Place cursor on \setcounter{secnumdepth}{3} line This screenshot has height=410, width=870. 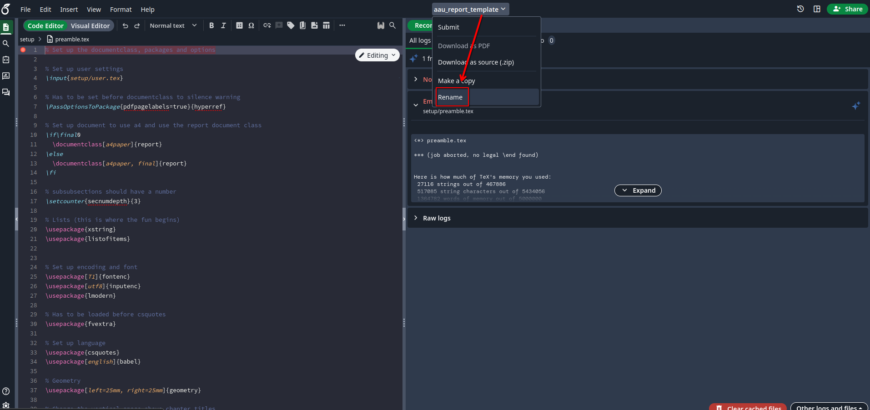click(93, 201)
